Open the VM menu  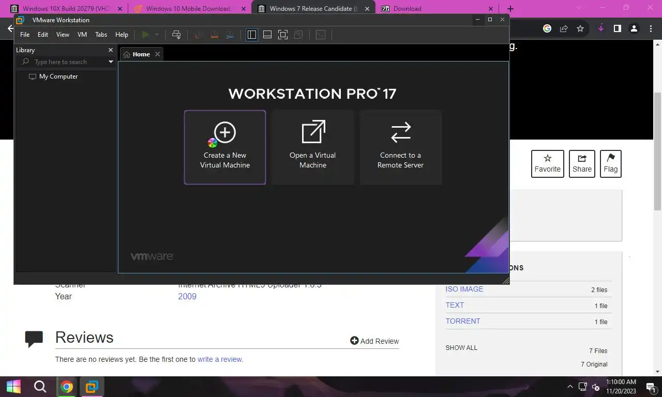82,35
